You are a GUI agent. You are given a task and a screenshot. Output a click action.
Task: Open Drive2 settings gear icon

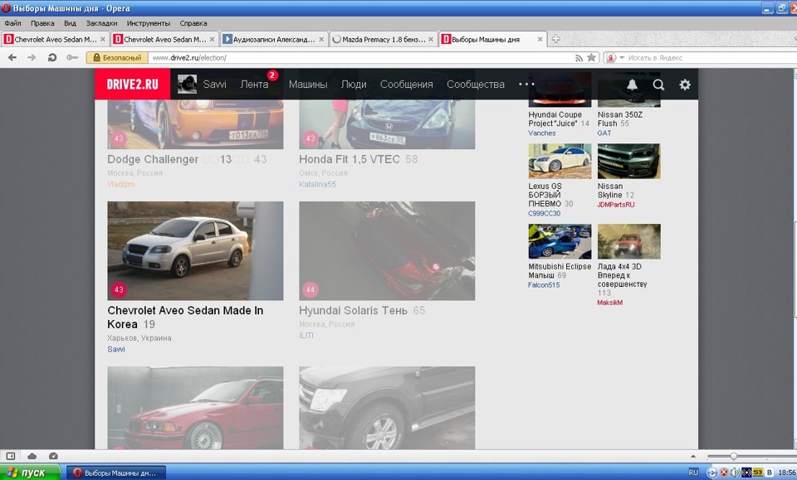(x=685, y=85)
